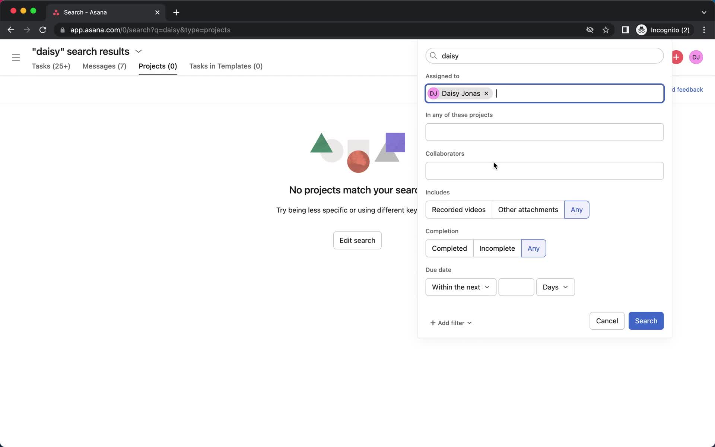Click the Daisy Jonas avatar icon
The width and height of the screenshot is (715, 447).
point(433,93)
